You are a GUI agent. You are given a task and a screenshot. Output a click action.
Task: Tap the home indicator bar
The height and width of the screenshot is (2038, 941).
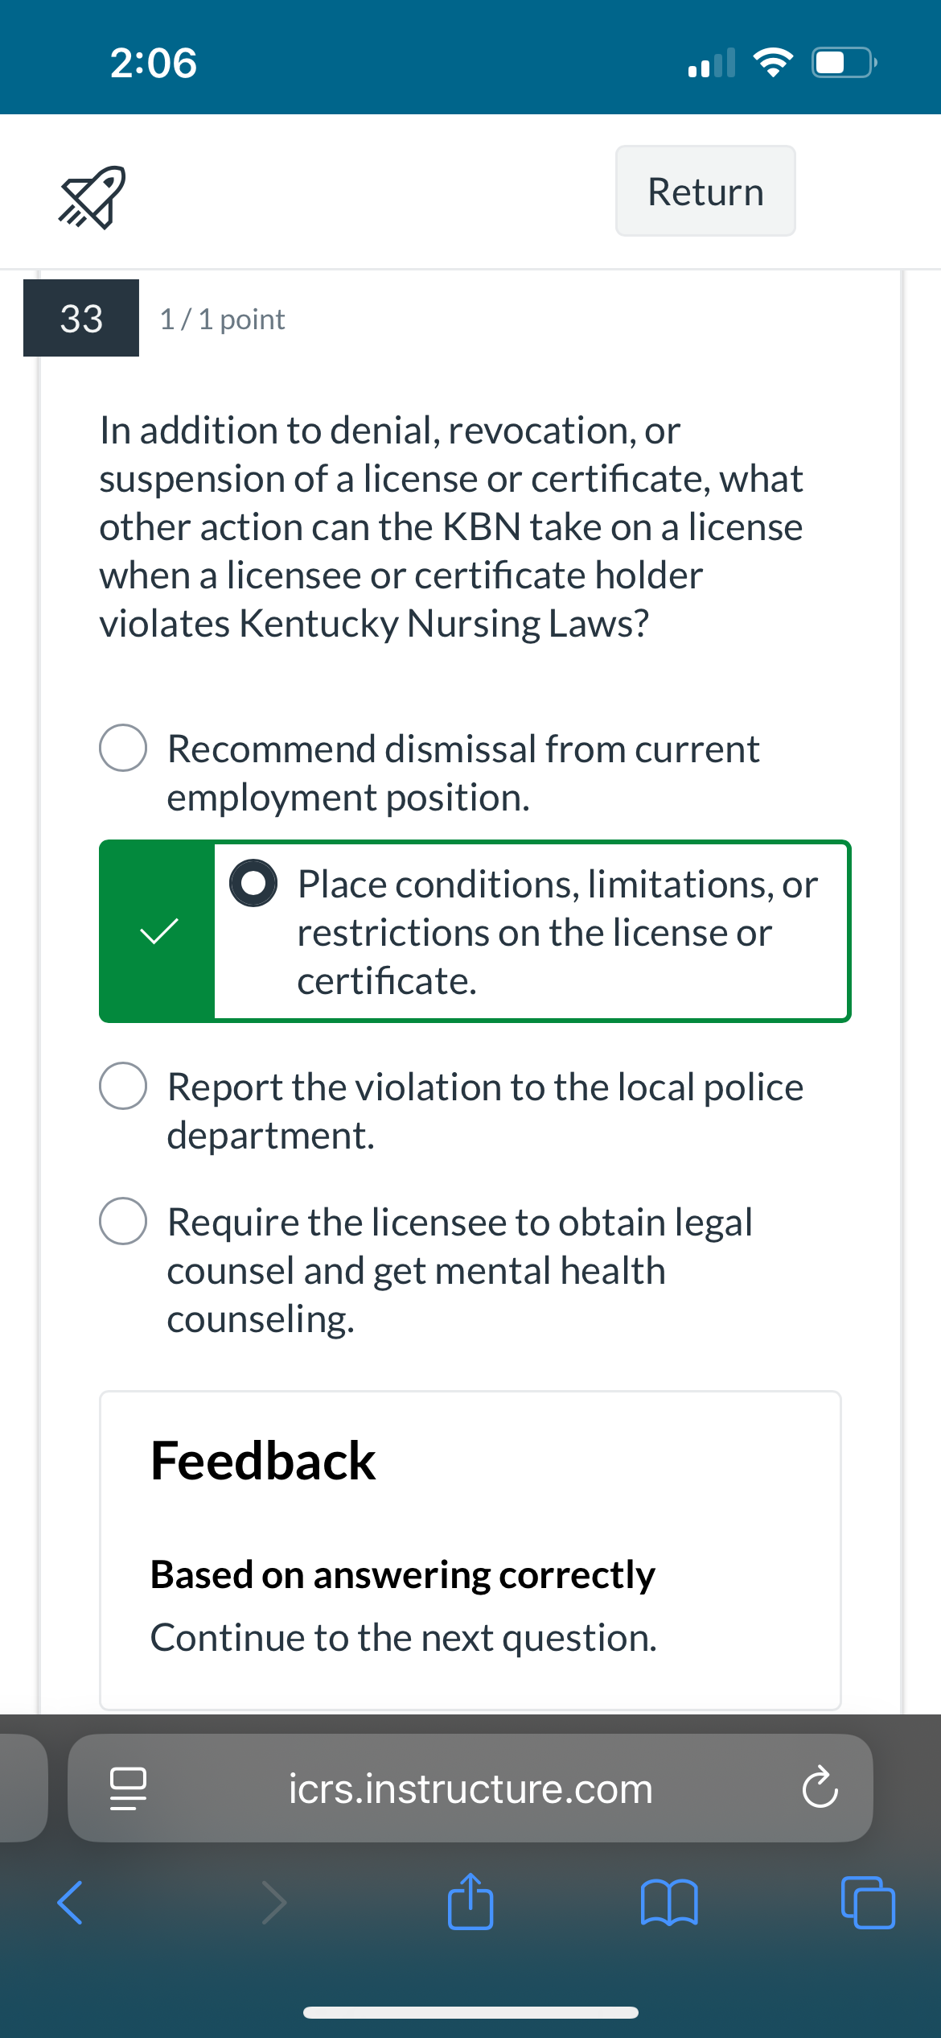(x=470, y=2012)
